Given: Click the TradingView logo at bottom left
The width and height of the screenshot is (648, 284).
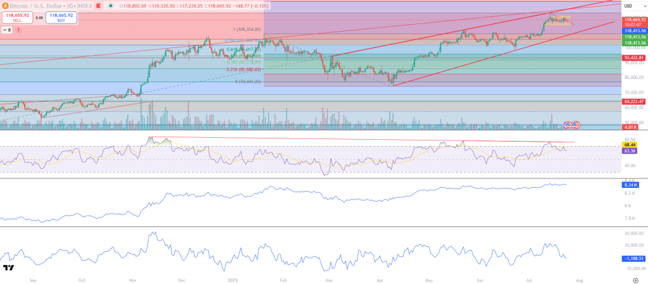Looking at the screenshot, I should [x=8, y=268].
